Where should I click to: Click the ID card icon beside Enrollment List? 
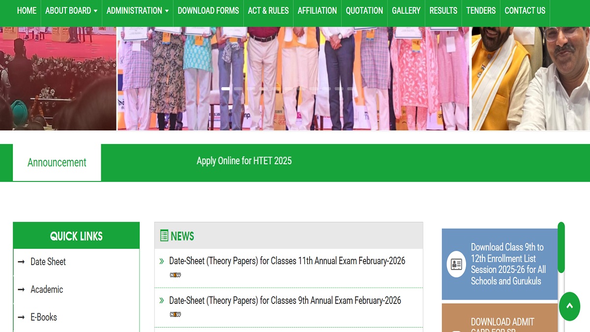click(456, 264)
